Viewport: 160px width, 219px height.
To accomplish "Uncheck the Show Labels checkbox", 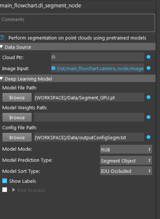I will click(4, 181).
